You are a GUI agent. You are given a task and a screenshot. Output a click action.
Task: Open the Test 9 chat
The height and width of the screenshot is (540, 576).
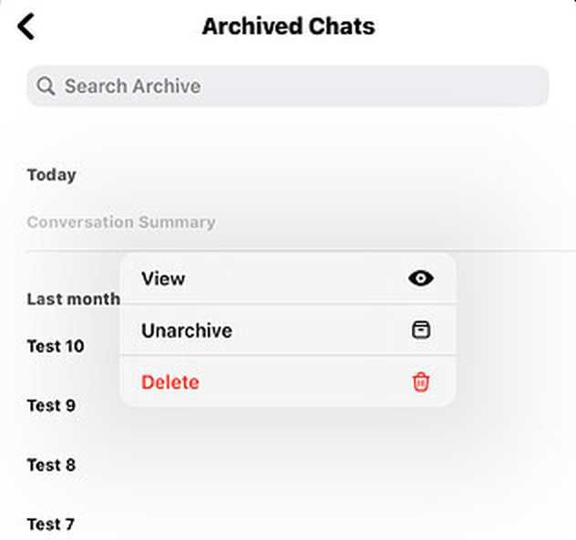pos(51,406)
